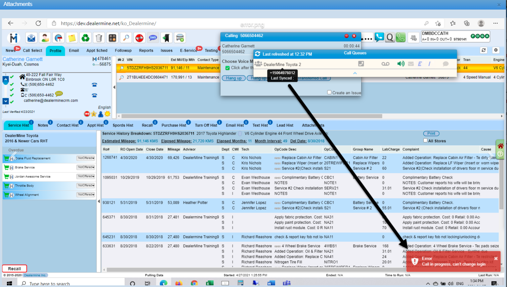Open the calculator icon in toolbar
Viewport: 507px width, 287px height.
pyautogui.click(x=112, y=38)
